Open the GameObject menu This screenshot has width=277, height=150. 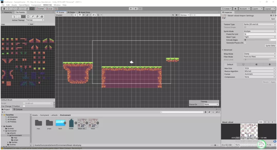click(24, 5)
